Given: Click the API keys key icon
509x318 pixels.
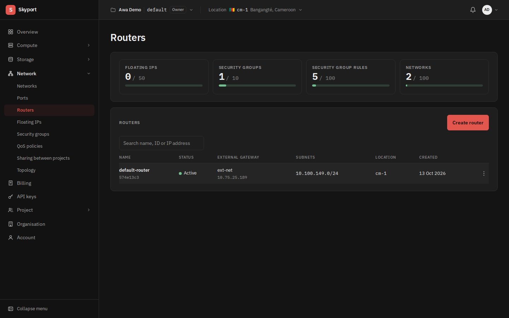Looking at the screenshot, I should click(x=11, y=196).
